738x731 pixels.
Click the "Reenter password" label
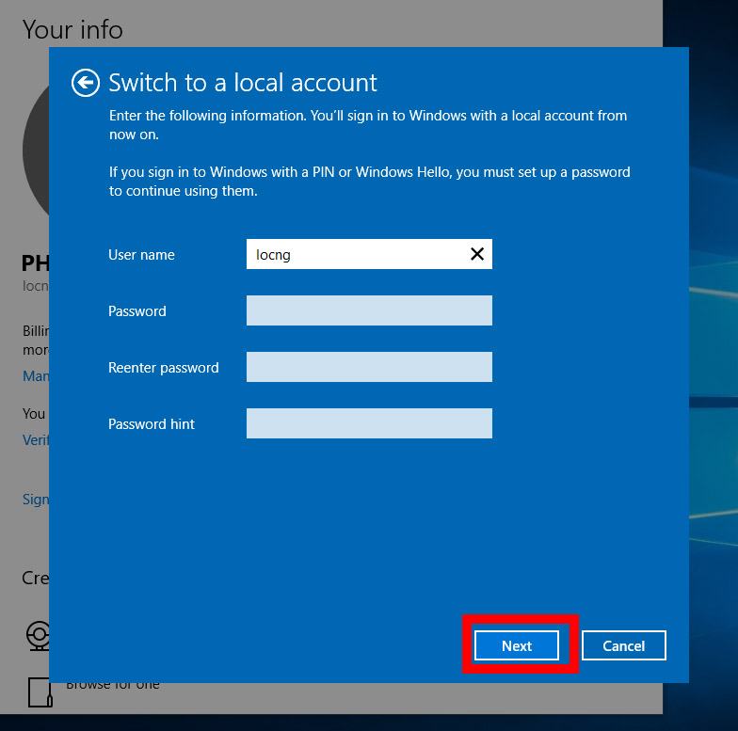pyautogui.click(x=164, y=367)
